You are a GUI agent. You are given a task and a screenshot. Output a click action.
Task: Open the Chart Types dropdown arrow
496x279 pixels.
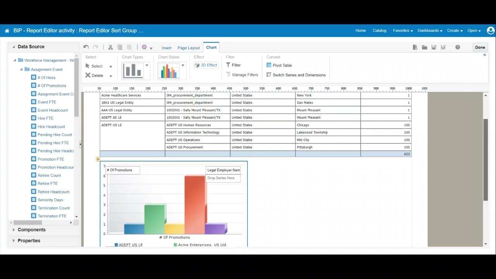tap(147, 65)
